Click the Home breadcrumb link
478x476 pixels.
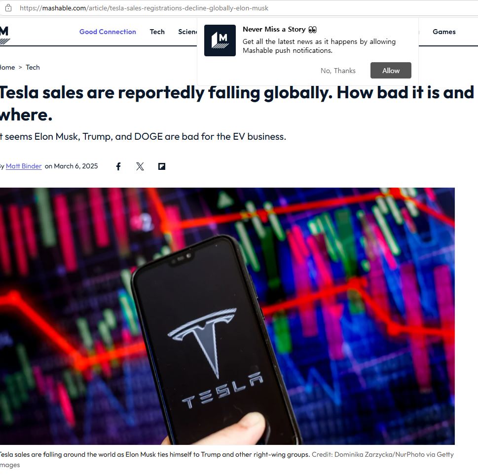(7, 68)
